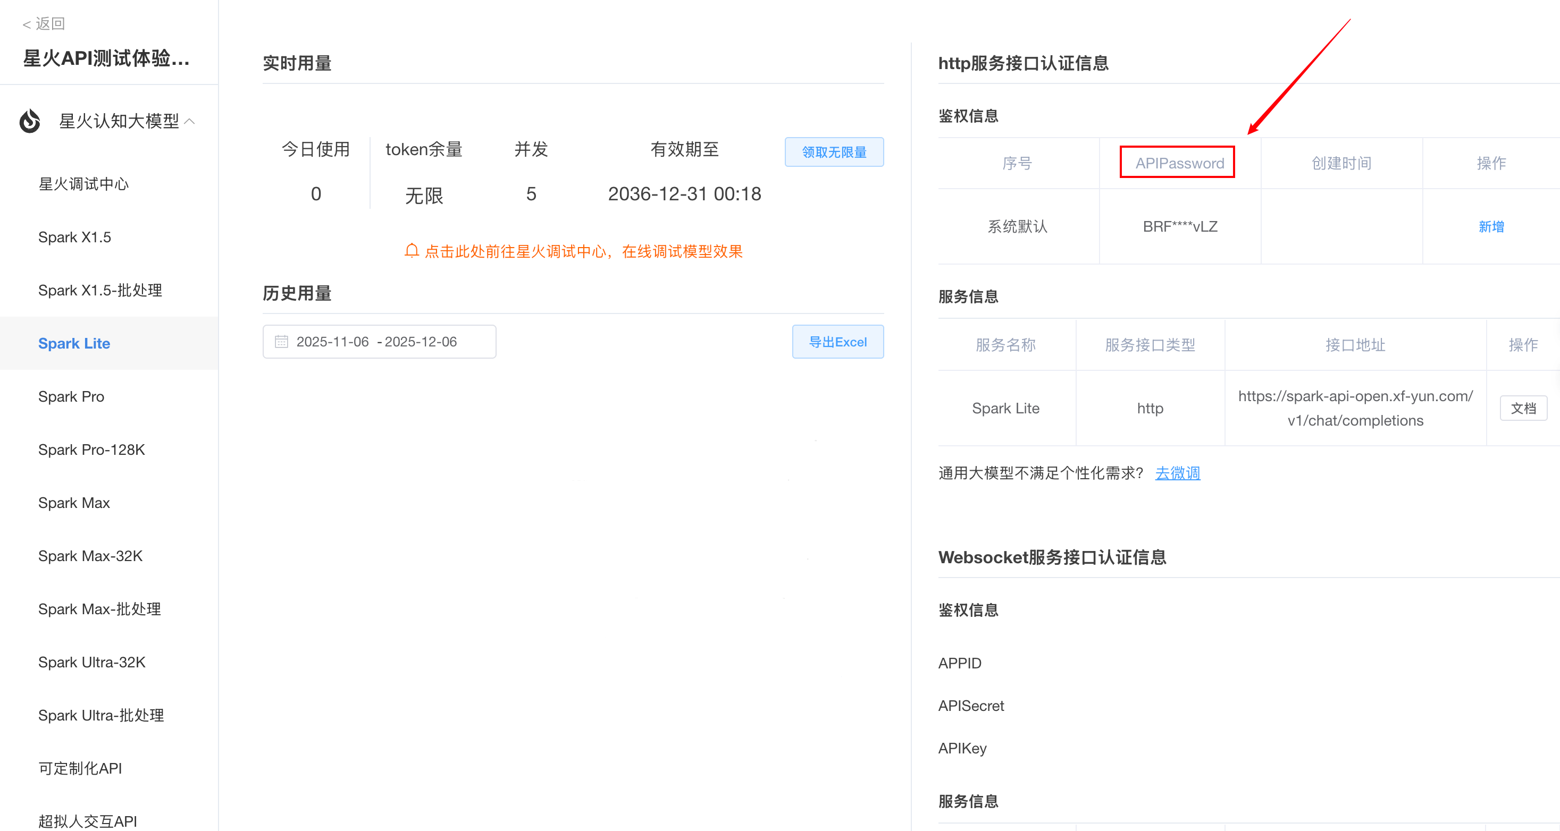Select Spark Max-32K sidebar entry
The height and width of the screenshot is (831, 1560).
pyautogui.click(x=90, y=556)
